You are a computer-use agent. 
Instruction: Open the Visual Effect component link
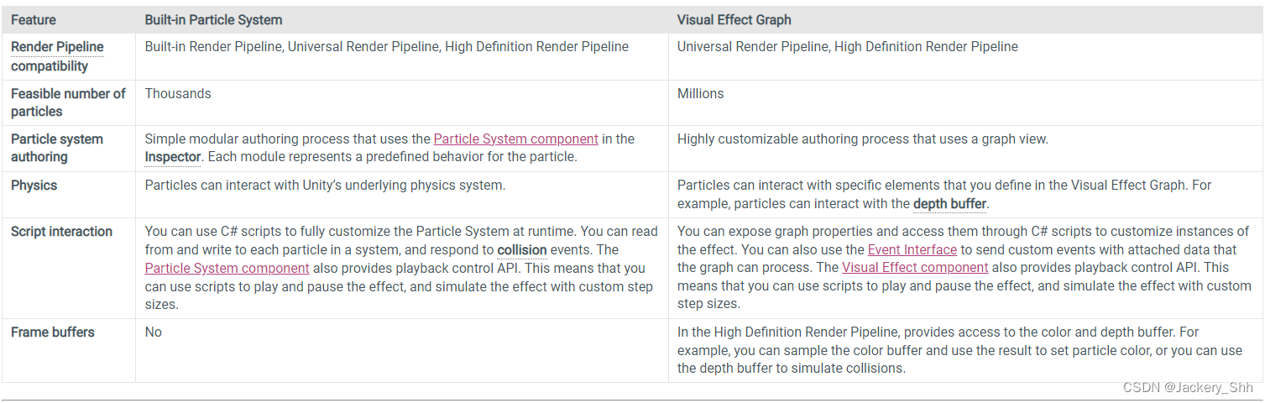(915, 269)
